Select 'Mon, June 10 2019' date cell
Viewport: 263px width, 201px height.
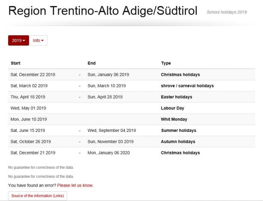pos(29,119)
